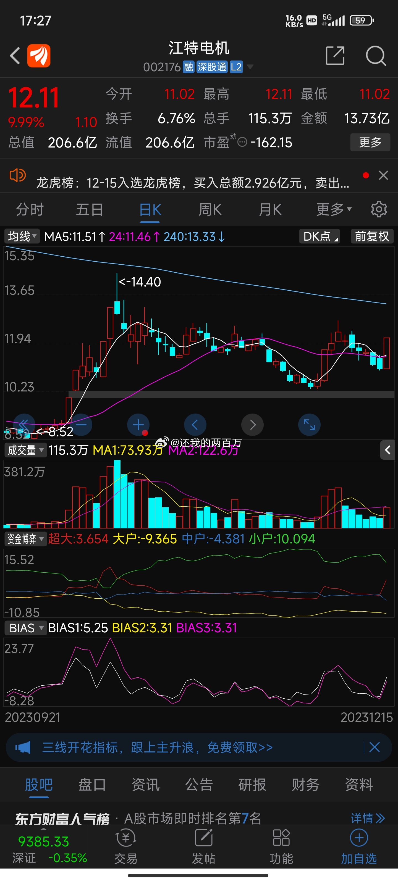The image size is (398, 884).
Task: Collapse side panel arrow next to volume
Action: (387, 450)
